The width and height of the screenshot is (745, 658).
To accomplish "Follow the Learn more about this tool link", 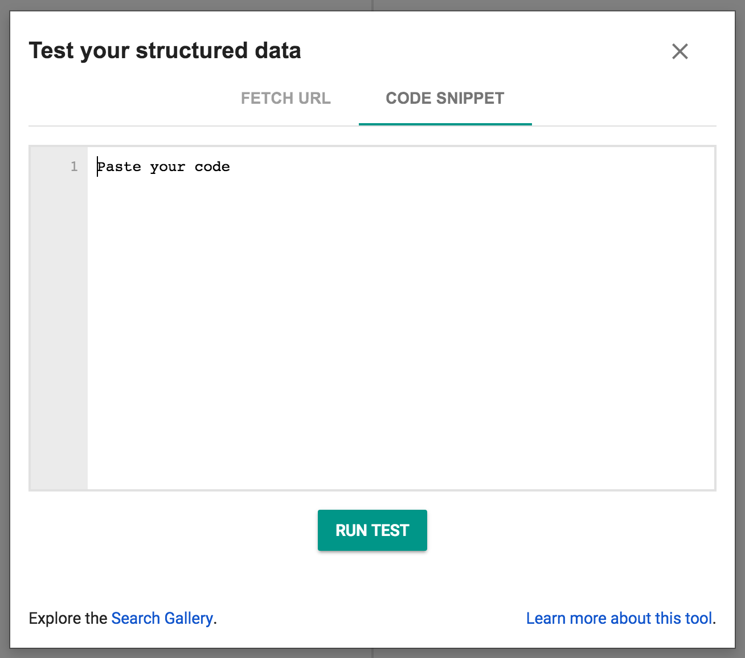I will (x=619, y=618).
